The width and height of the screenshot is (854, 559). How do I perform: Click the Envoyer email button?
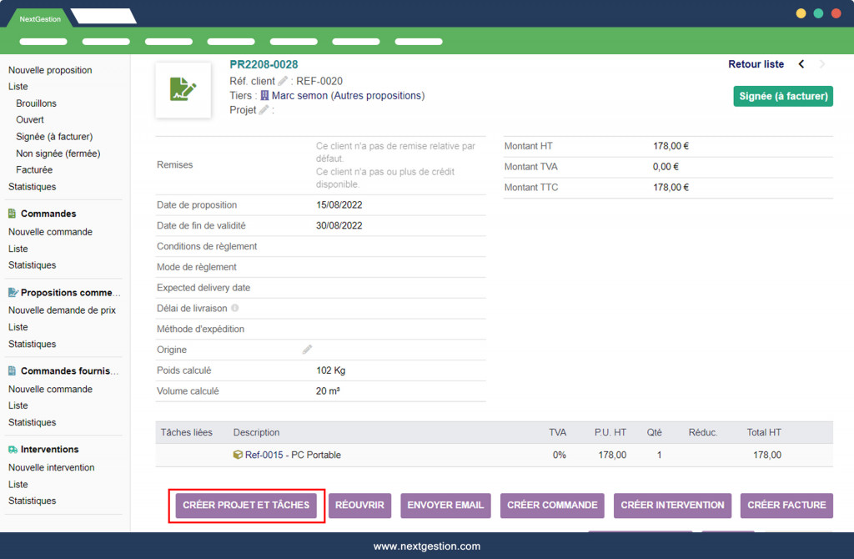coord(445,506)
